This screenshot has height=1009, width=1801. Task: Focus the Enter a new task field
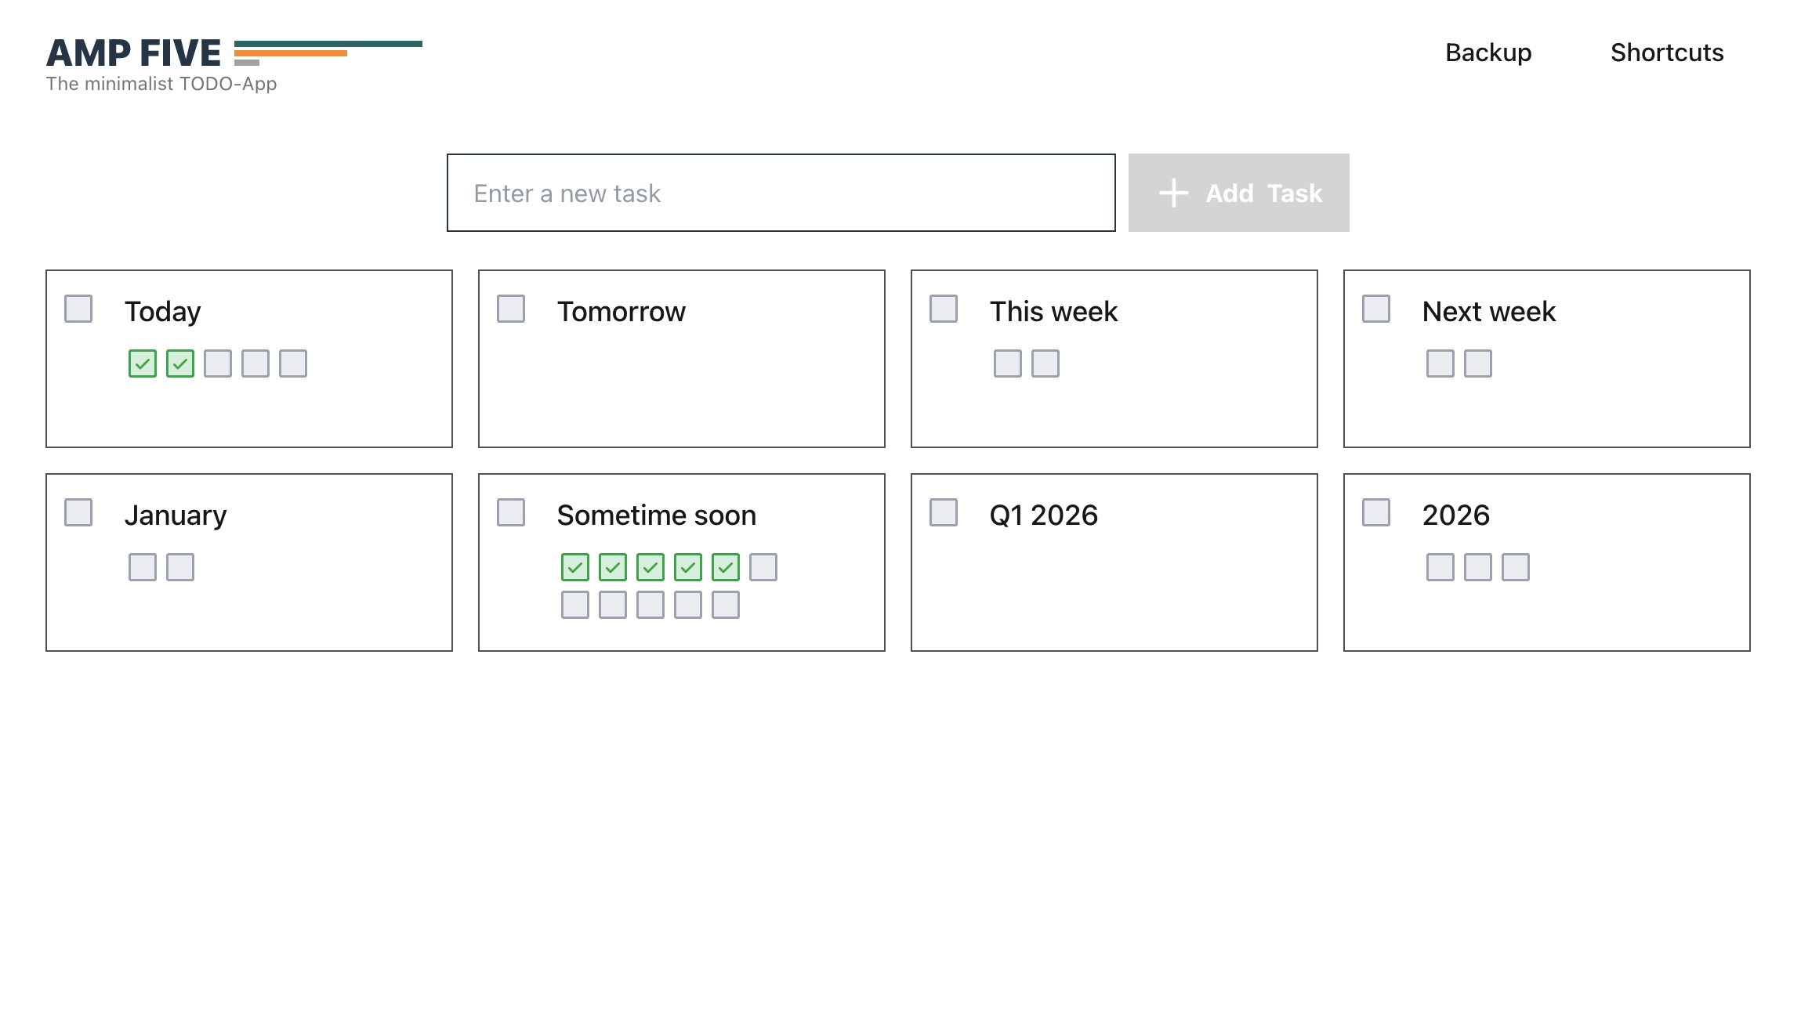781,193
